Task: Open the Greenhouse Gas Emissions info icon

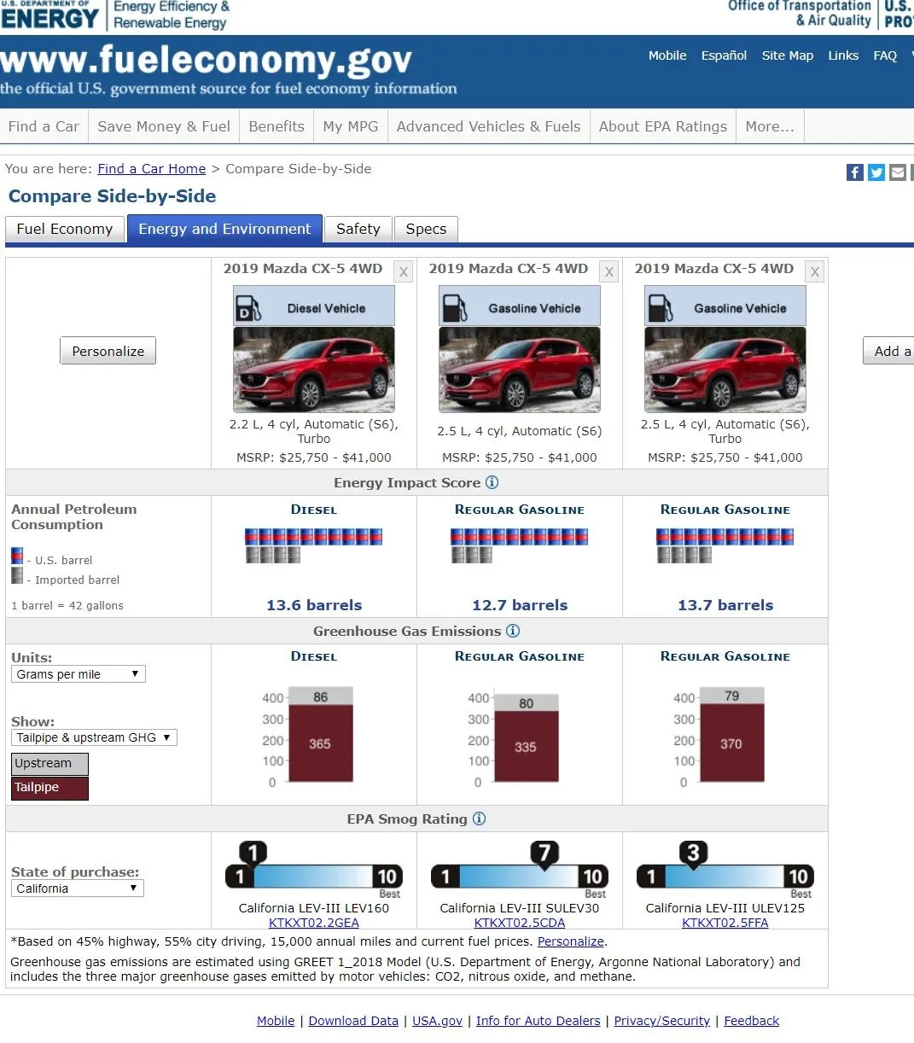Action: click(512, 631)
